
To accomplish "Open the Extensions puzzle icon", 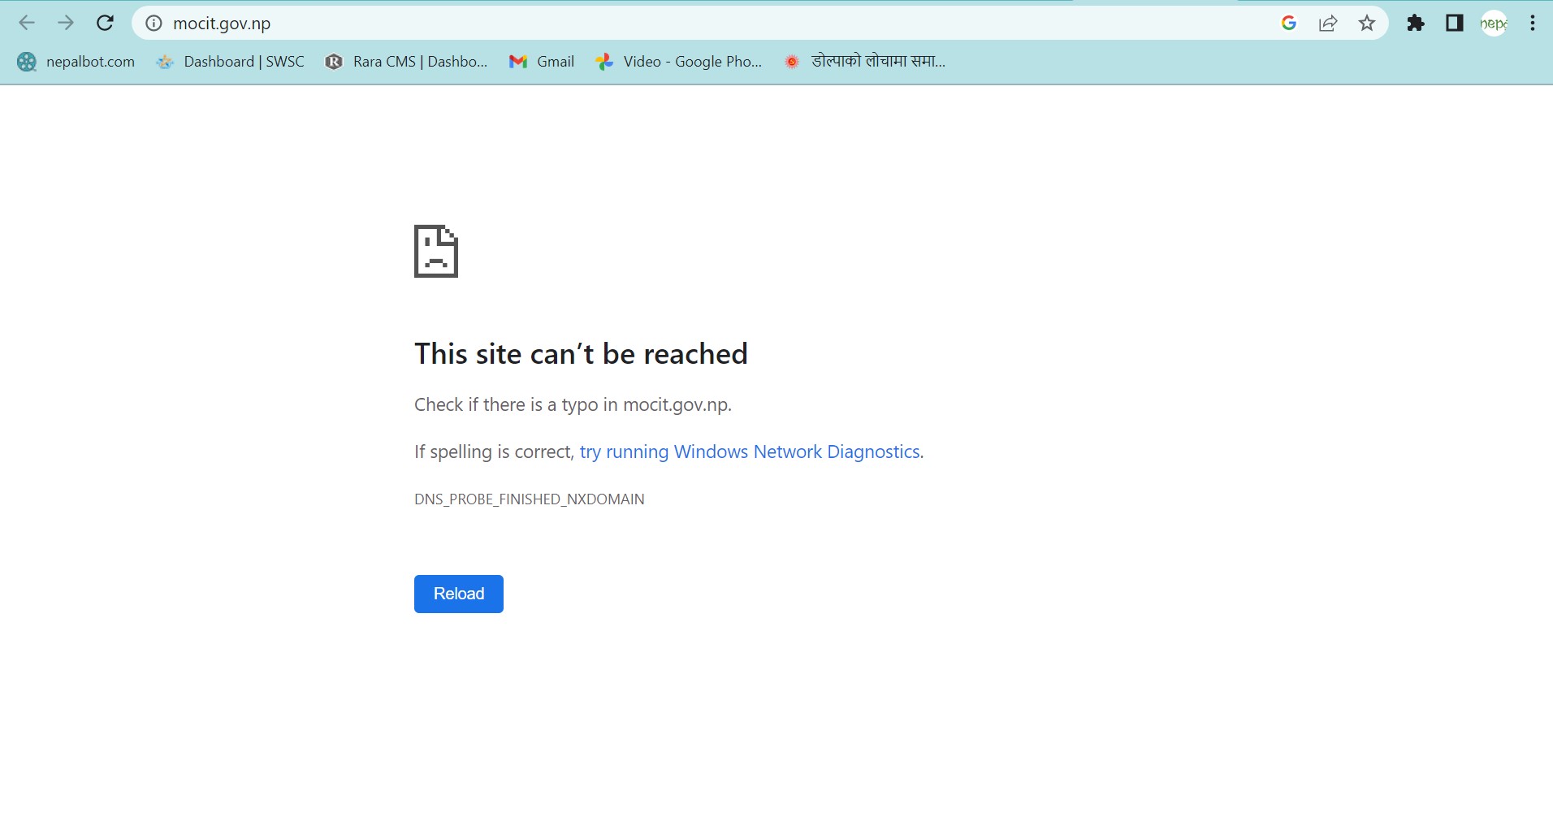I will pyautogui.click(x=1416, y=24).
